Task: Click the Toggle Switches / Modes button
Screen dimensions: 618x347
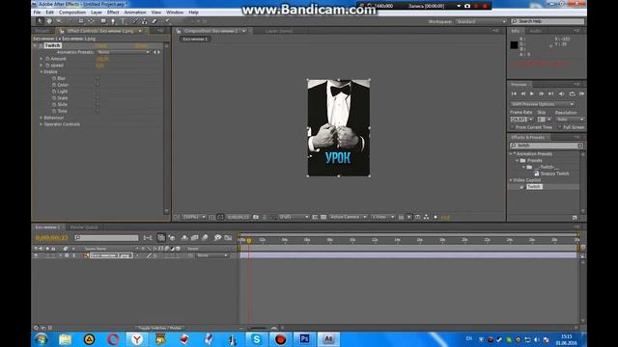Action: click(x=159, y=328)
